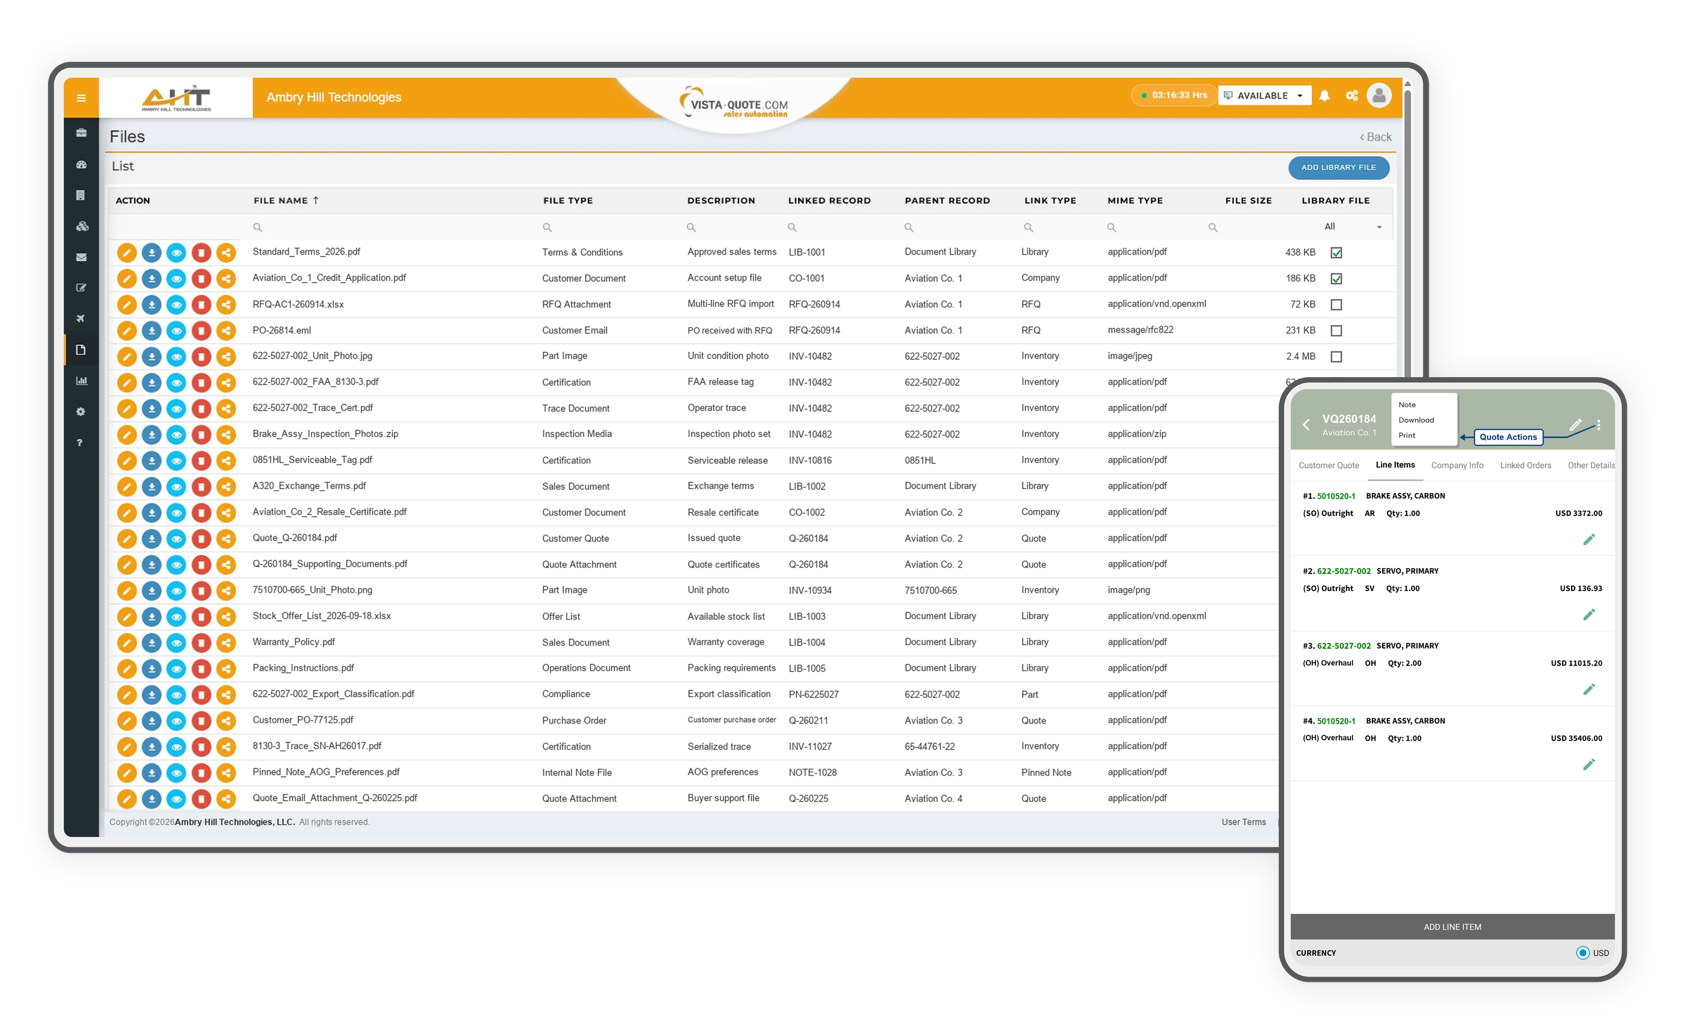Image resolution: width=1681 pixels, height=1033 pixels.
Task: Download the RFQ-AC1-260914.xlsx file
Action: pyautogui.click(x=151, y=304)
